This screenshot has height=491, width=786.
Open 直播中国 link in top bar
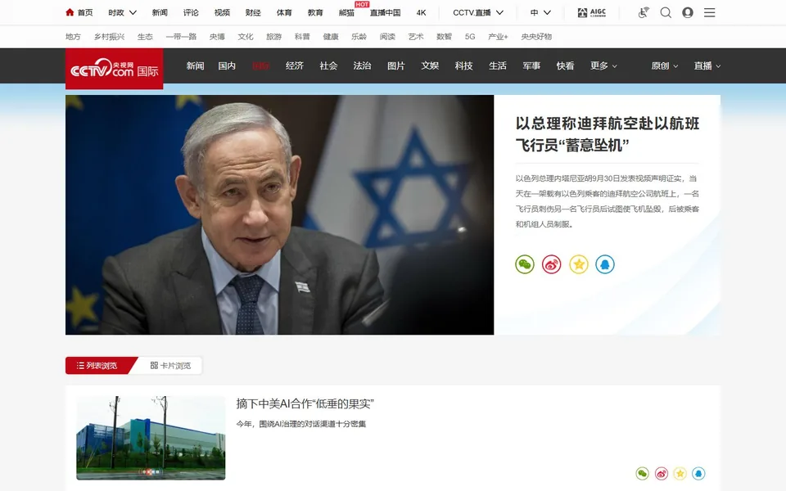coord(385,12)
